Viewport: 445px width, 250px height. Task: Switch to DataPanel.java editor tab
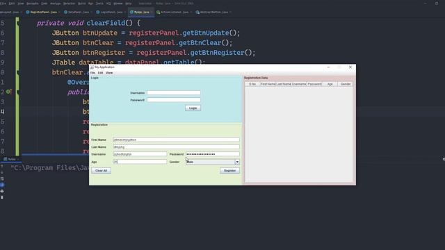click(79, 12)
